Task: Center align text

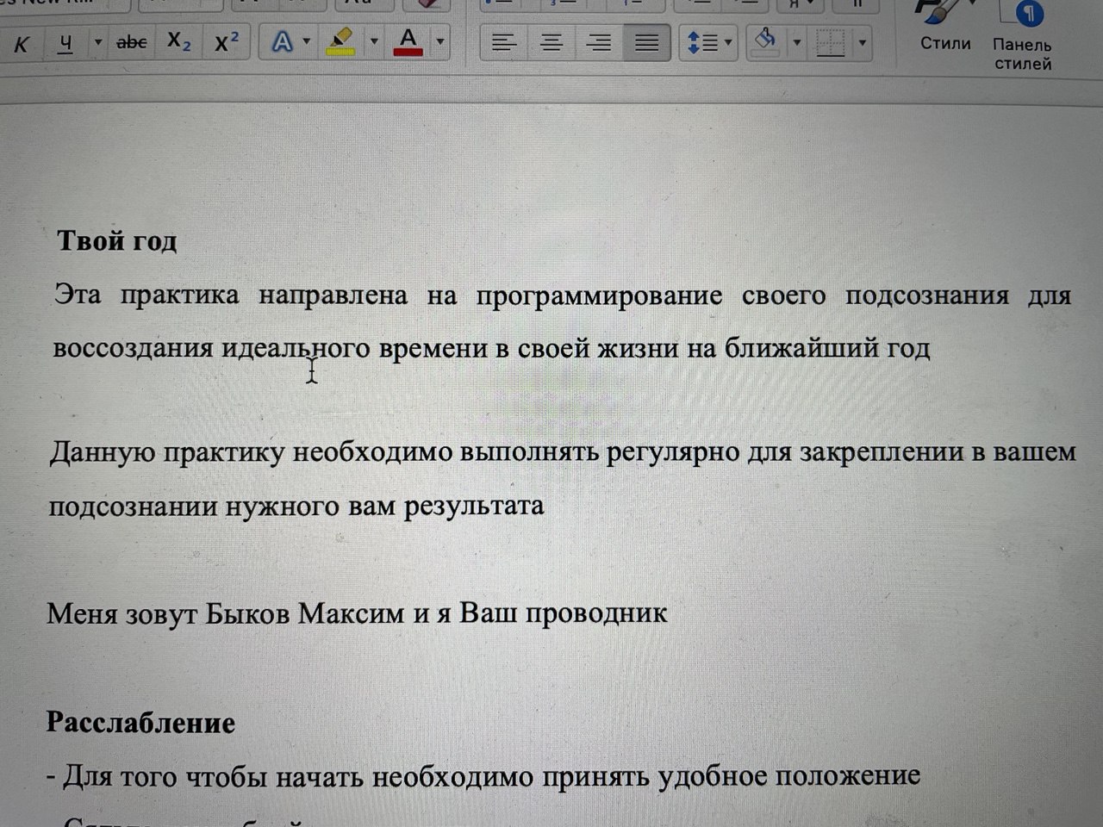Action: tap(551, 41)
